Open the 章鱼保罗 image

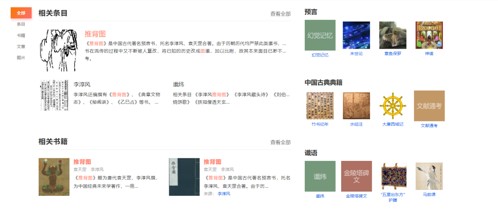(393, 35)
